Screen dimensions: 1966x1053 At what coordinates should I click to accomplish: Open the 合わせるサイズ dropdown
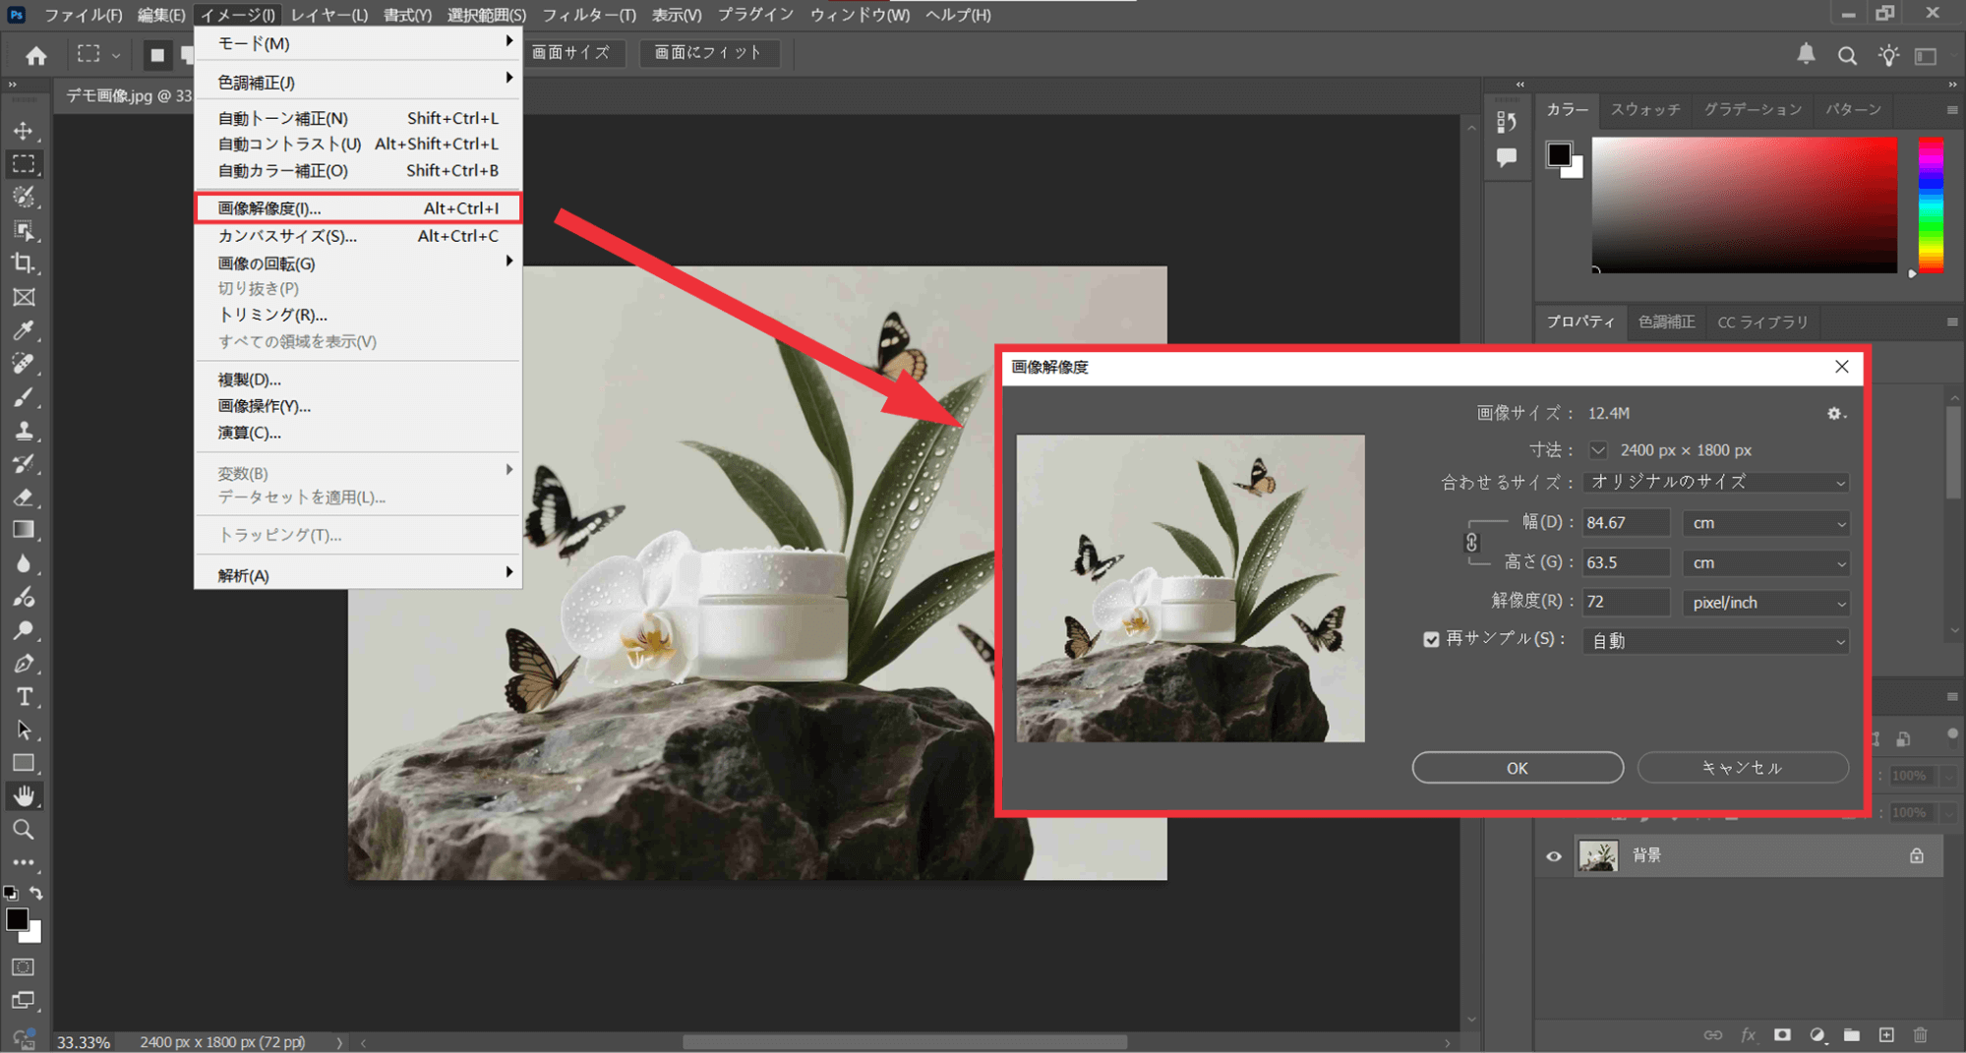point(1716,483)
